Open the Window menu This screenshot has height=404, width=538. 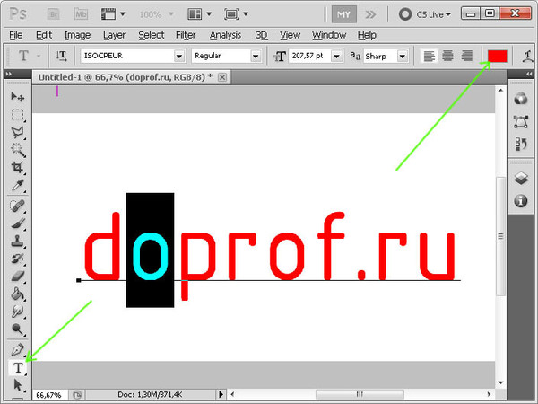point(329,35)
